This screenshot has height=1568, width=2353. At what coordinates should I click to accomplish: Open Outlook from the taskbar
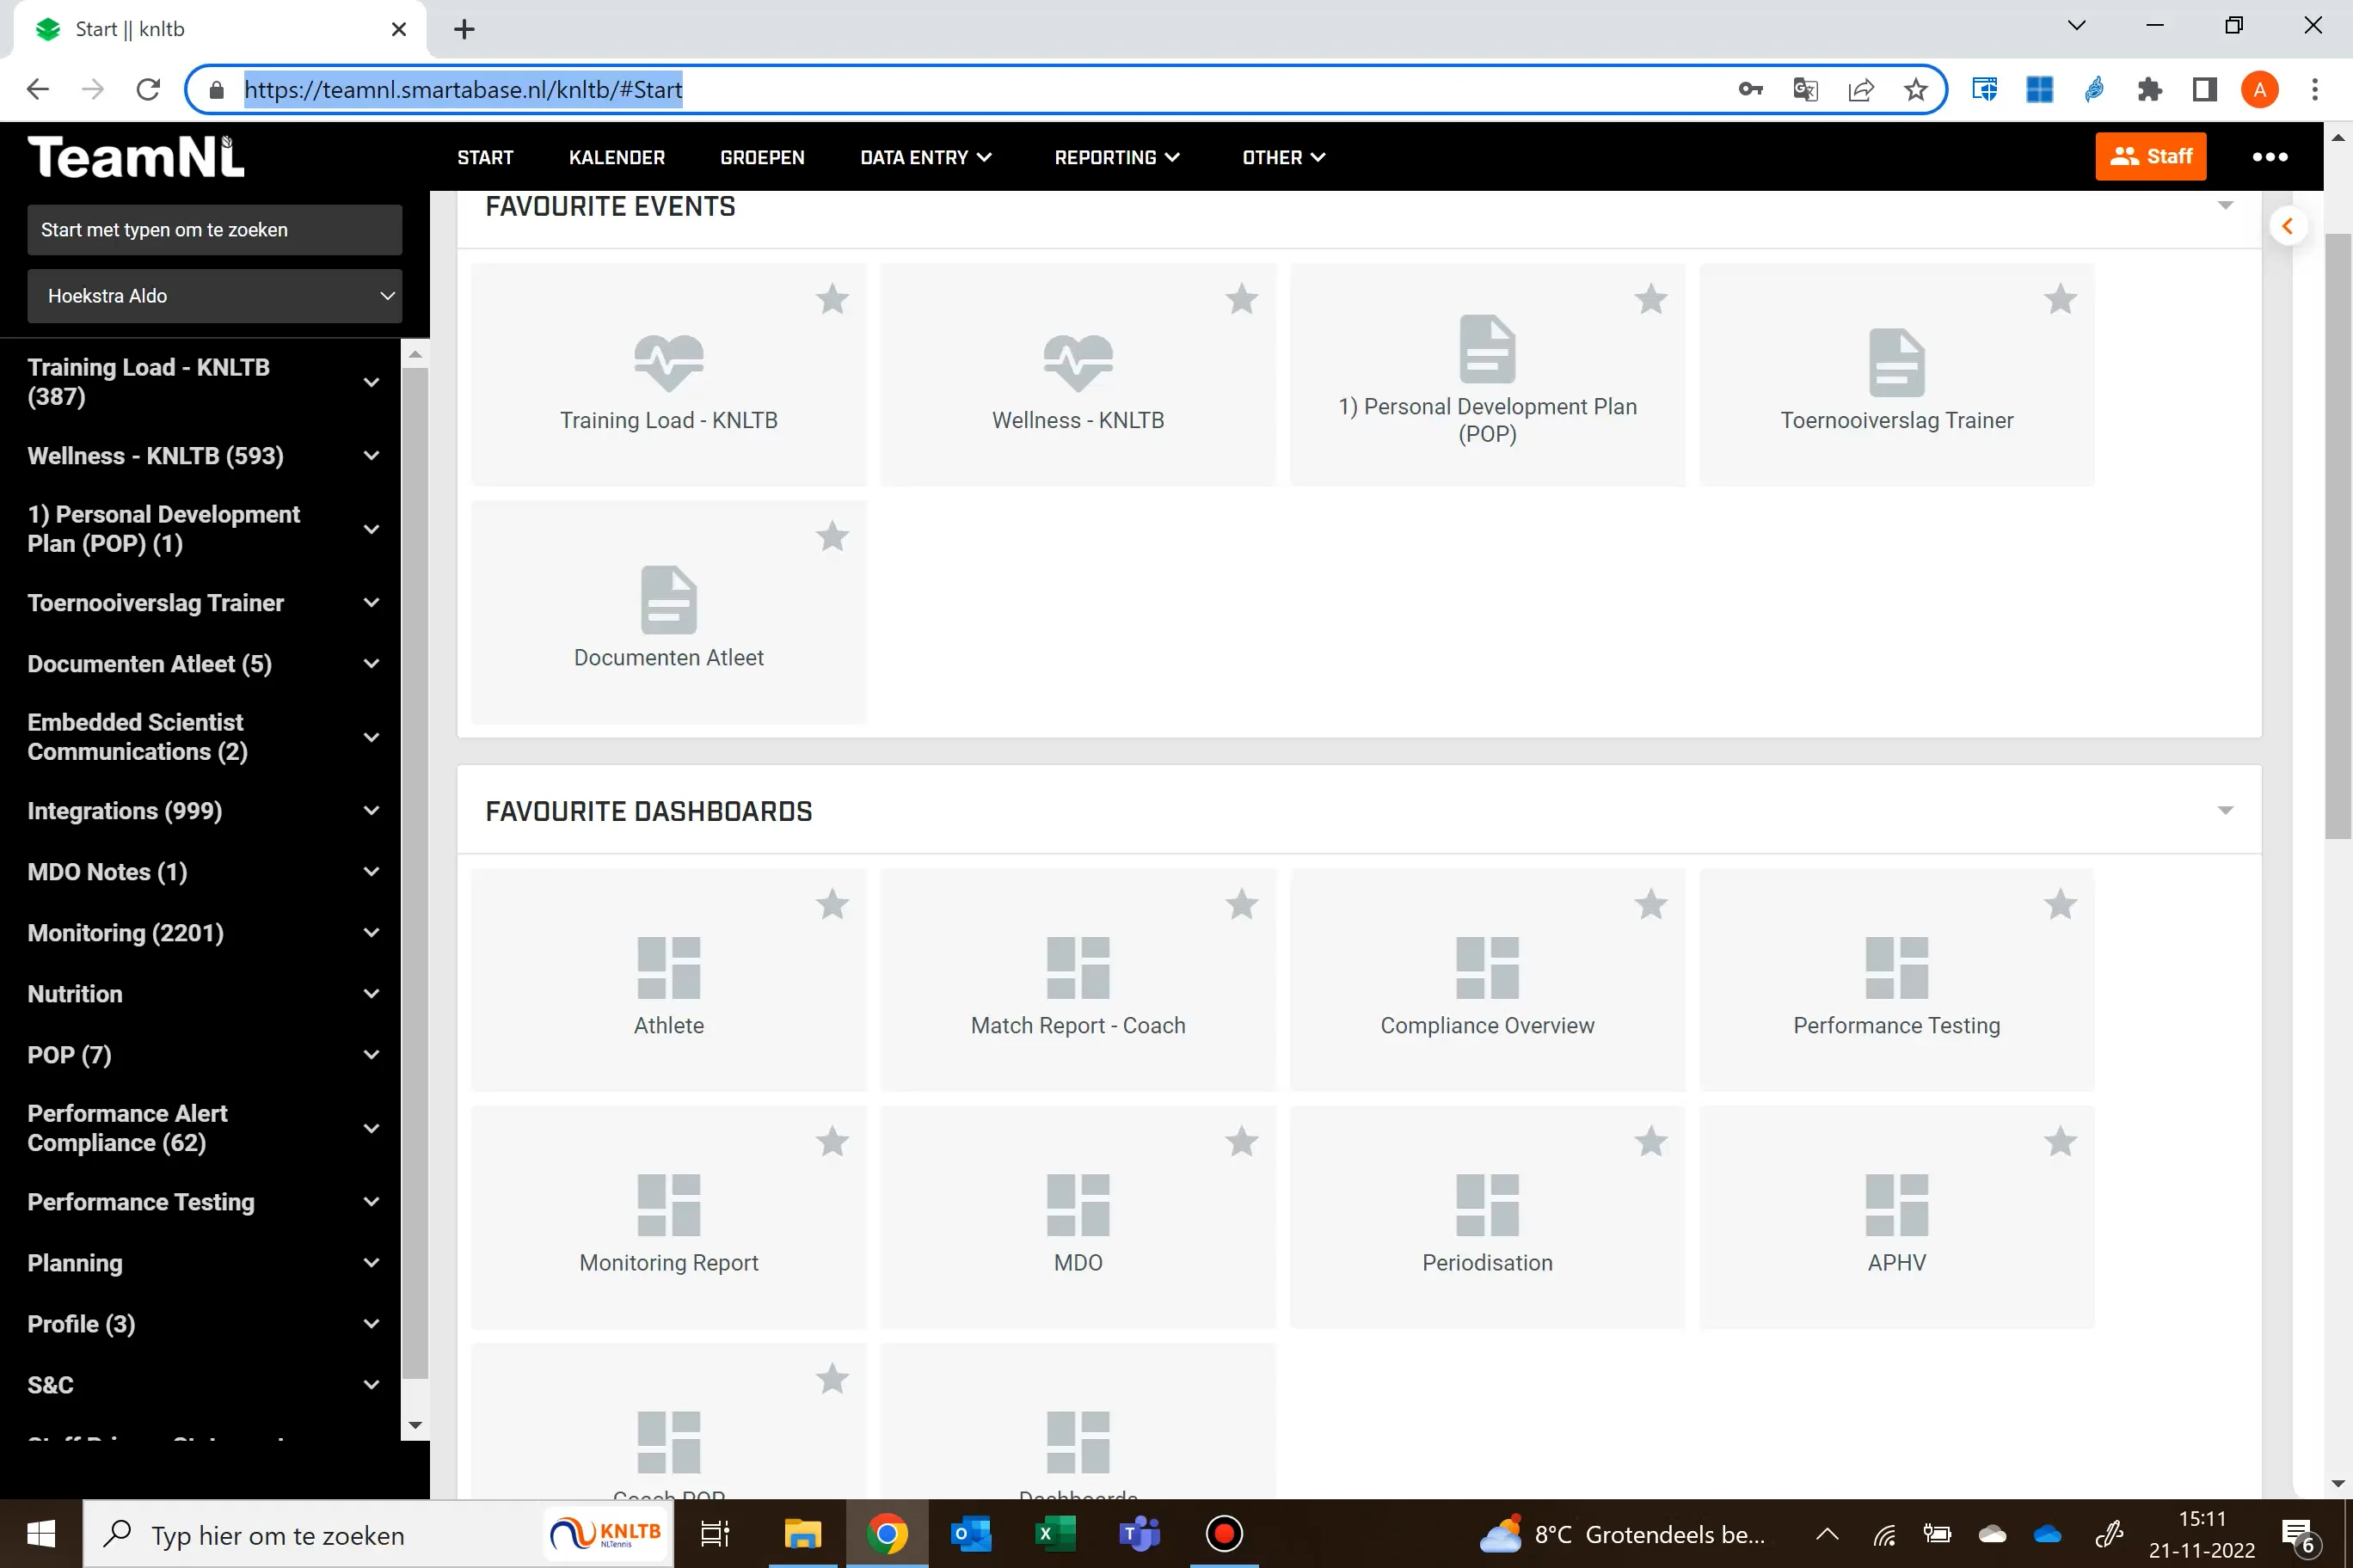click(x=970, y=1533)
